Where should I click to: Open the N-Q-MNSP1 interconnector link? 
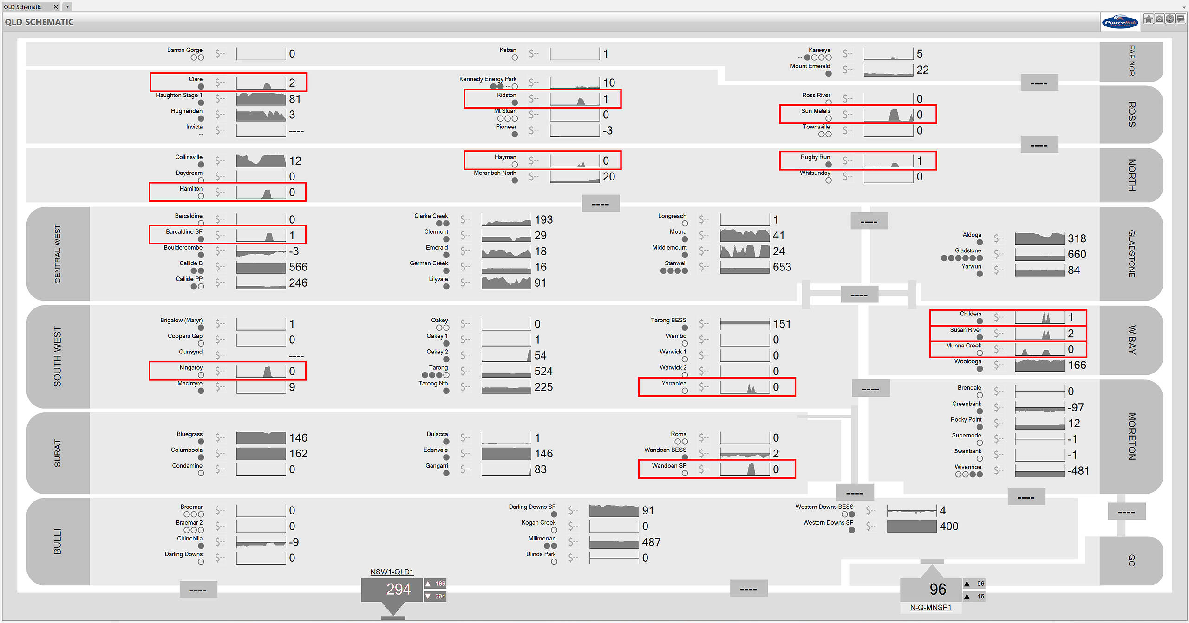930,607
